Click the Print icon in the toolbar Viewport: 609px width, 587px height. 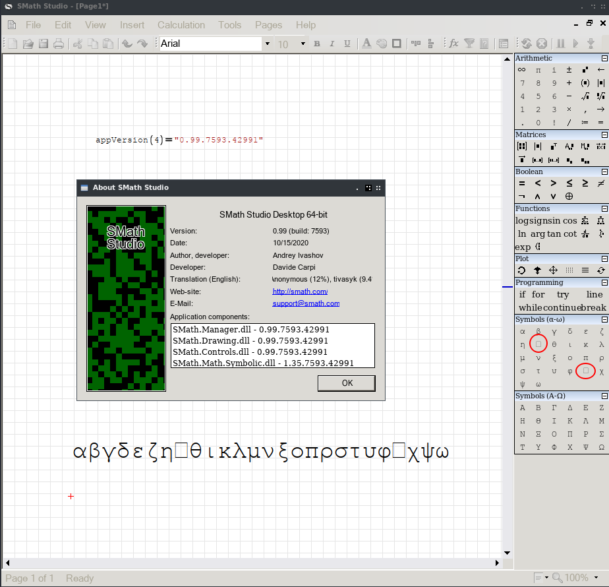pyautogui.click(x=59, y=44)
